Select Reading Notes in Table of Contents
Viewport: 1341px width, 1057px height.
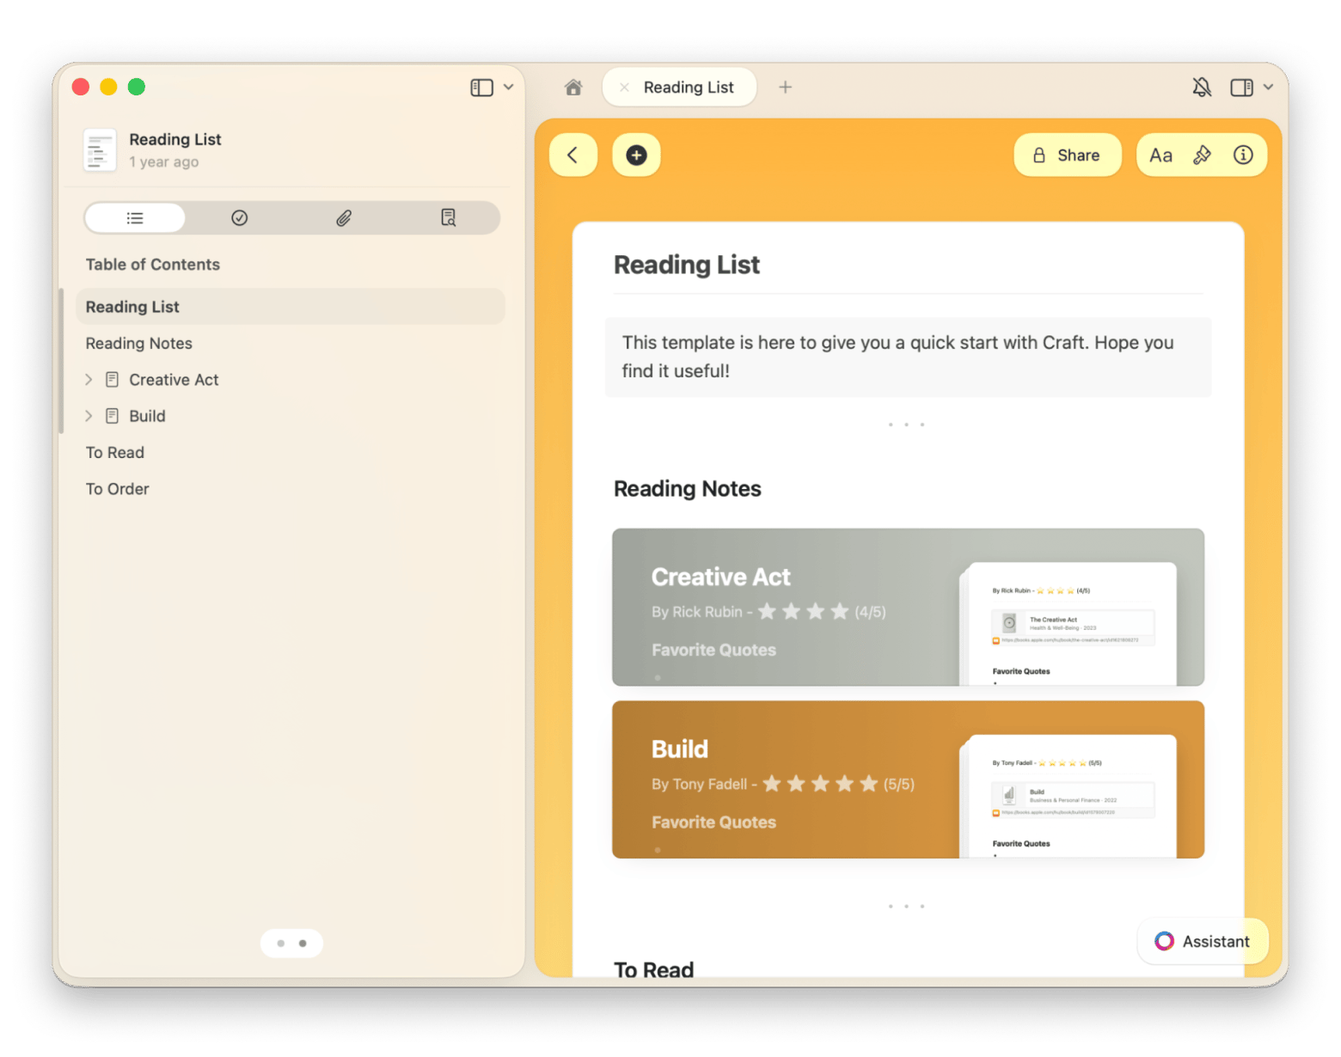coord(138,344)
